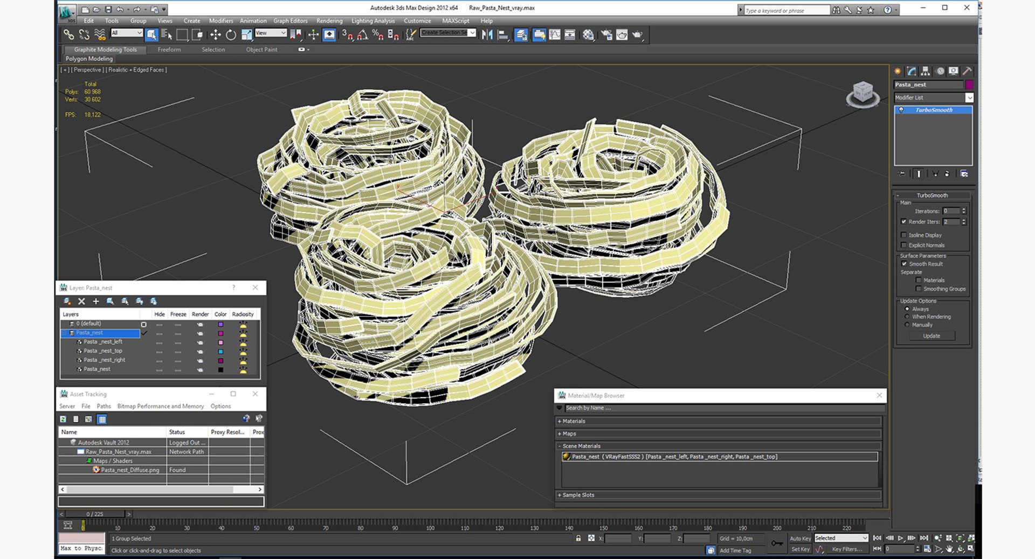Select the Manually update option

point(907,325)
